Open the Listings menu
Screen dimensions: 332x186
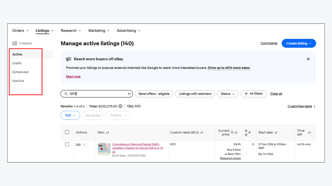[45, 30]
